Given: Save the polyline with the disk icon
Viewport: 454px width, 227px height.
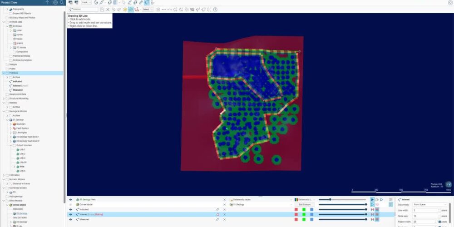Looking at the screenshot, I should point(102,9).
